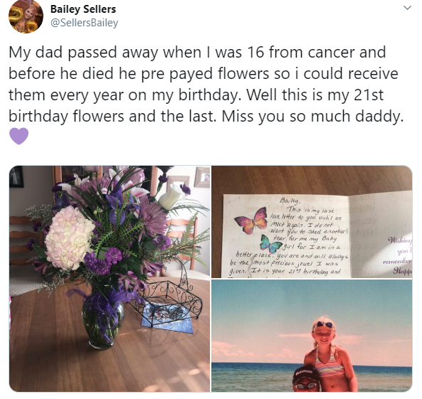Open the flower bouquet photo

coord(110,279)
